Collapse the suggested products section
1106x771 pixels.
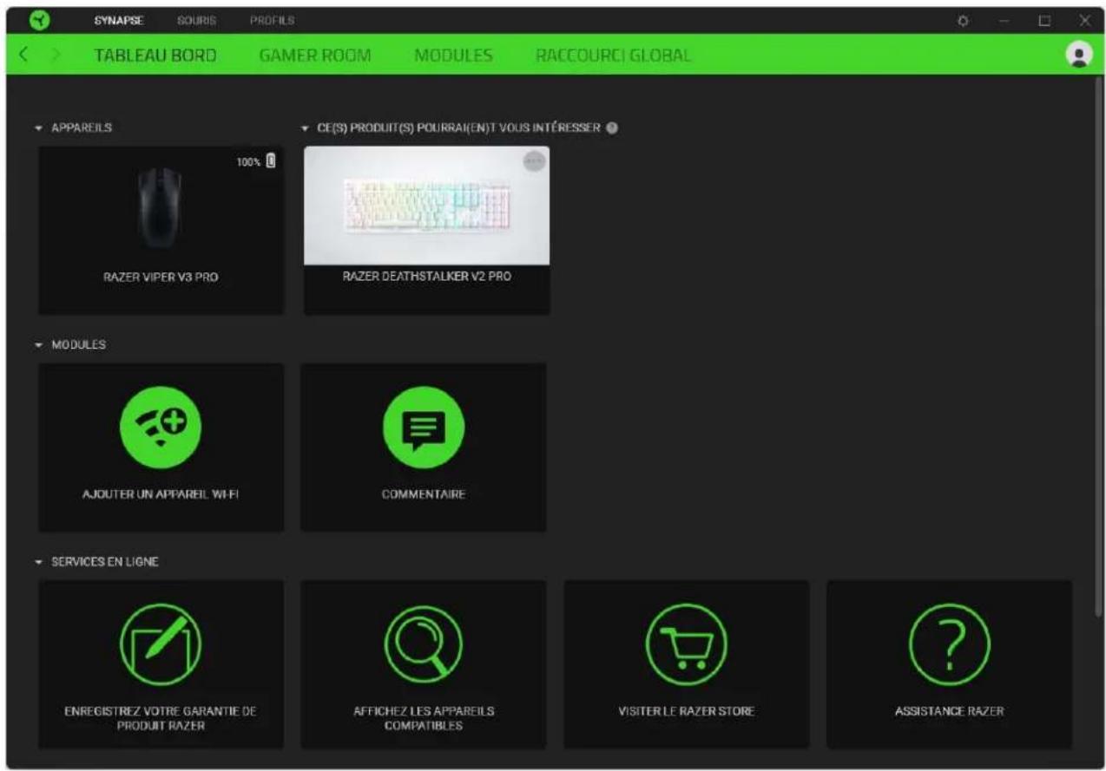coord(305,127)
